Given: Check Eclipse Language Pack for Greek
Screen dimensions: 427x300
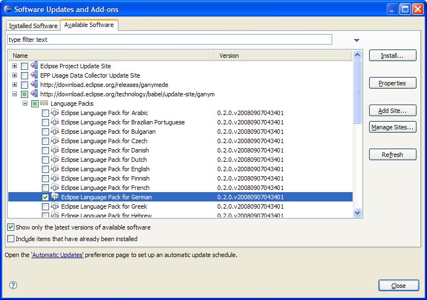Looking at the screenshot, I should pos(46,207).
